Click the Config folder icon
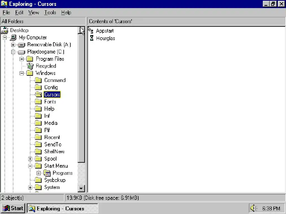 click(38, 87)
